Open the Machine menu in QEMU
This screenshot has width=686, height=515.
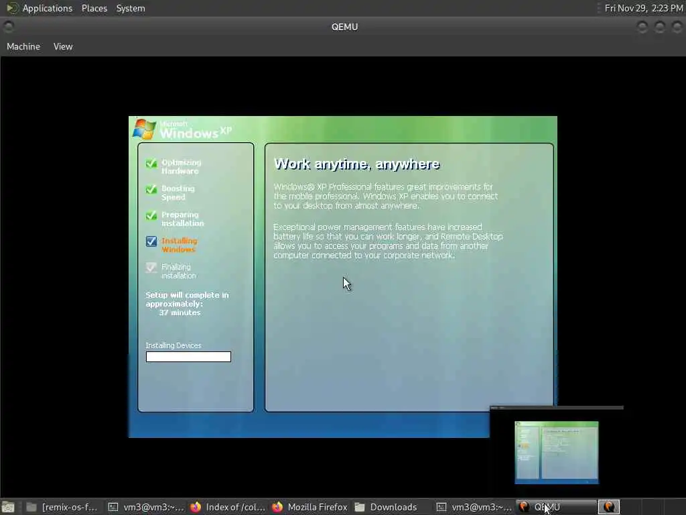point(23,46)
